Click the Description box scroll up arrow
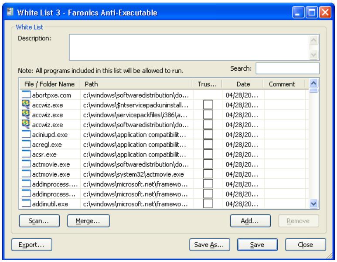 coord(313,40)
